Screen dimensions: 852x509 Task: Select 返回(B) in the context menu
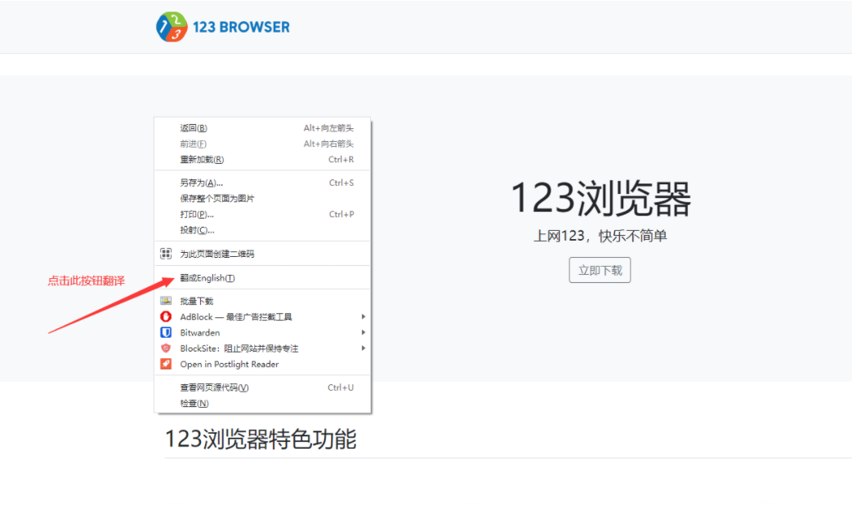(262, 128)
